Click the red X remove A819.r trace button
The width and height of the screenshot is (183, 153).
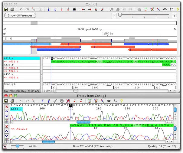(7, 107)
